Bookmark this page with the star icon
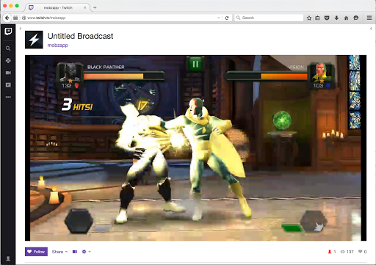Viewport: 376px width, 265px height. click(x=309, y=18)
